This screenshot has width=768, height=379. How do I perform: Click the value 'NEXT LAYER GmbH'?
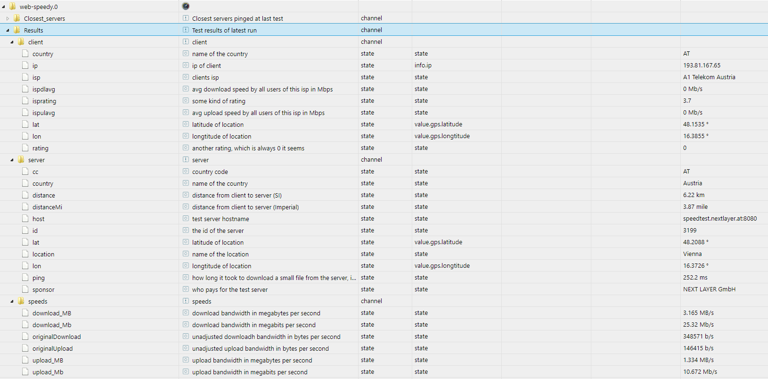pos(709,289)
